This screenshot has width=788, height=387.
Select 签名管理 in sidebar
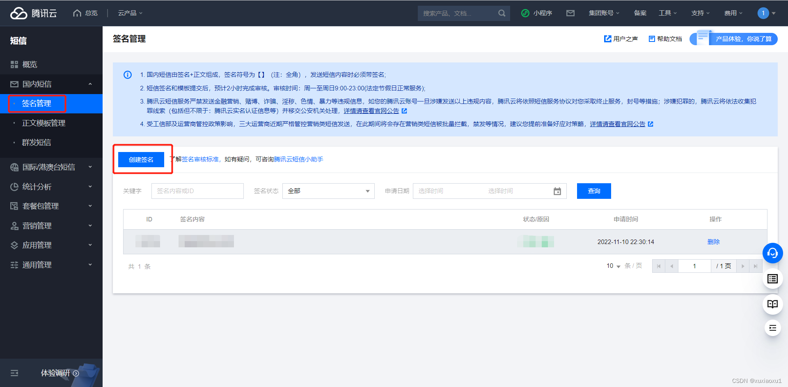(51, 104)
